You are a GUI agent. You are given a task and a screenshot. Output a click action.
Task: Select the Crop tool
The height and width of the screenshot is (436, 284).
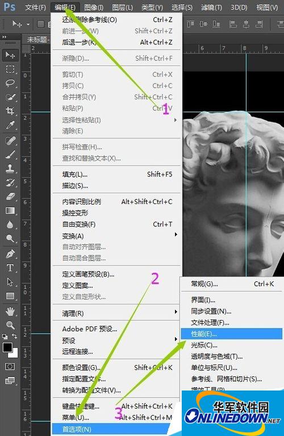(10, 111)
